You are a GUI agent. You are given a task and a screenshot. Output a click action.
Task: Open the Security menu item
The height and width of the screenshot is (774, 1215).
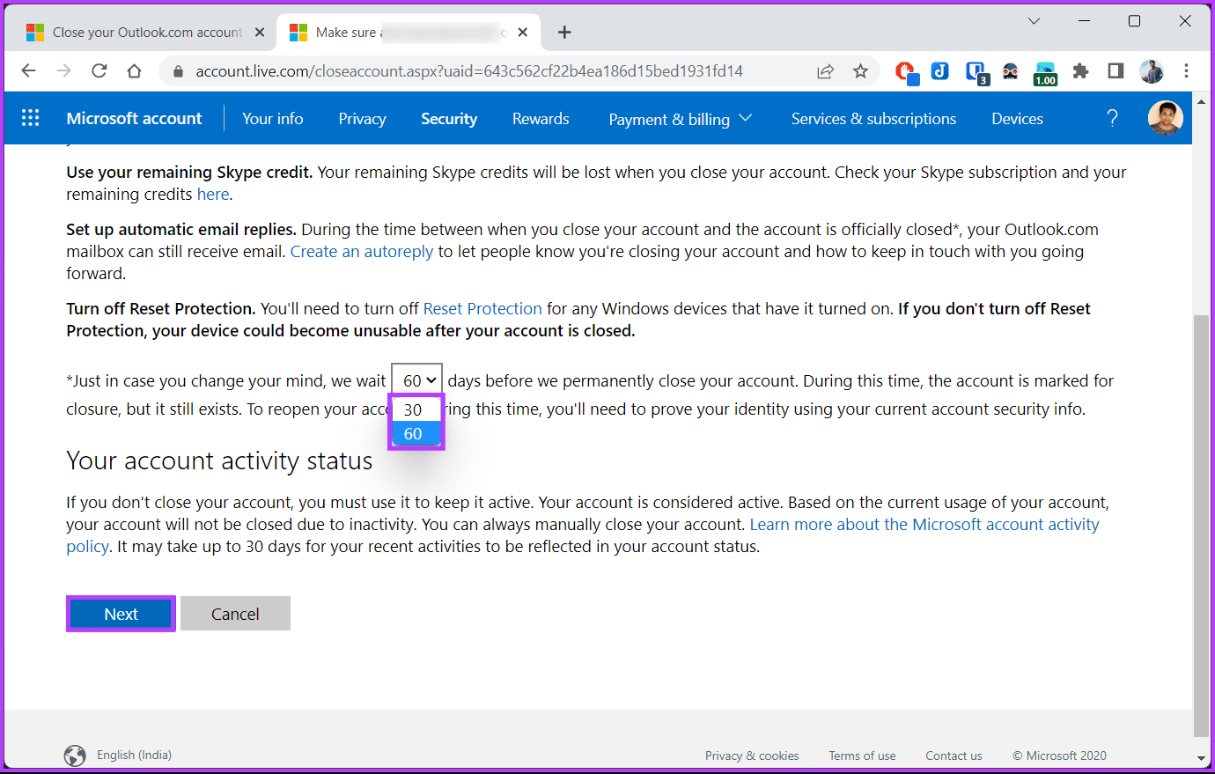pos(449,119)
